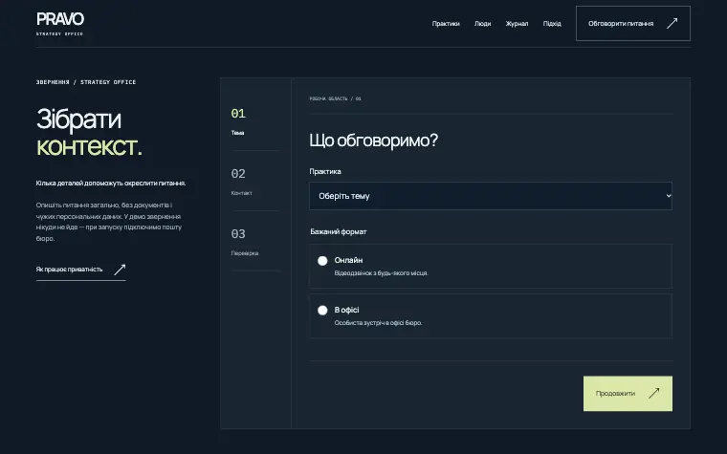Click the arrow icon in Обговорити питання button
This screenshot has height=454, width=727.
pos(672,23)
